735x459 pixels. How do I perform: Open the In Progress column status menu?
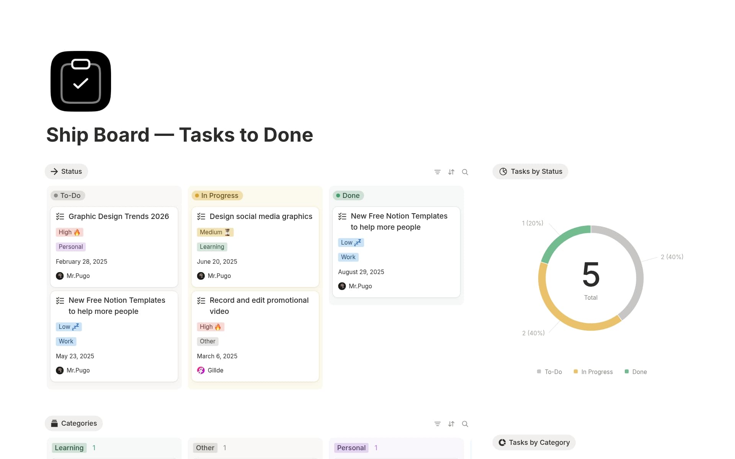(x=217, y=195)
